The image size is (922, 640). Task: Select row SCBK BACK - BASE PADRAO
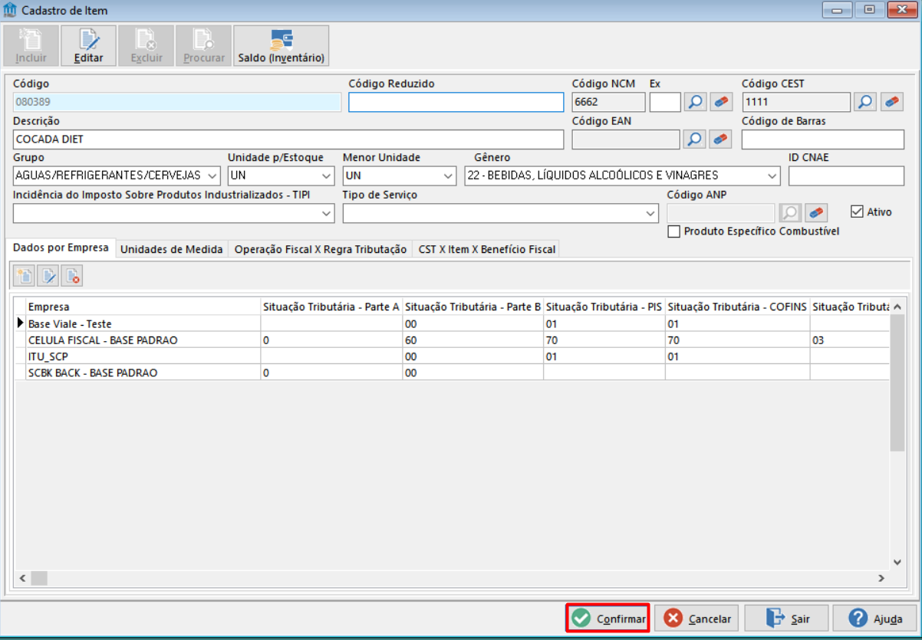[x=452, y=373]
